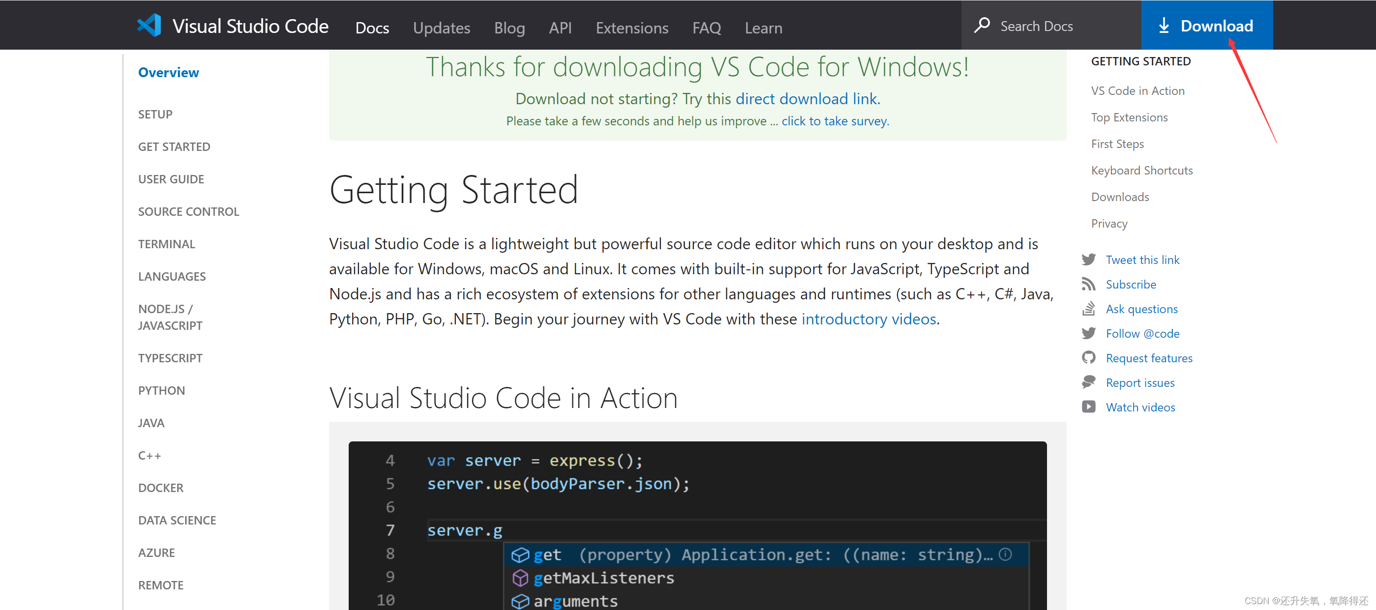
Task: Open the Updates page
Action: click(x=442, y=28)
